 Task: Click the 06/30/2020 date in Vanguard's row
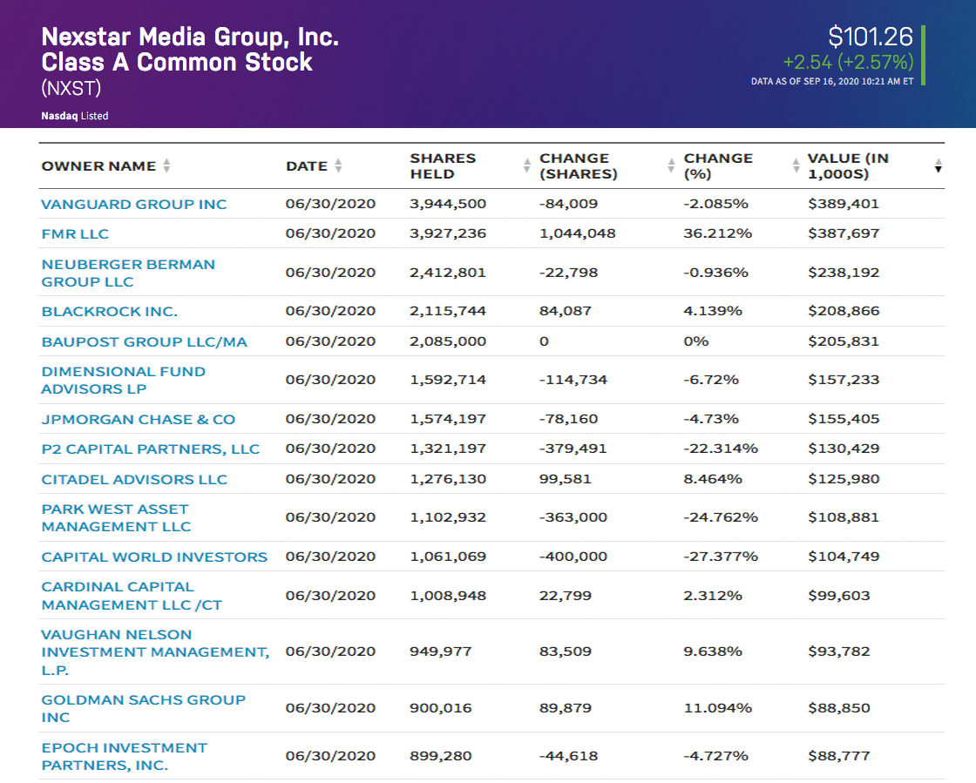(x=330, y=204)
